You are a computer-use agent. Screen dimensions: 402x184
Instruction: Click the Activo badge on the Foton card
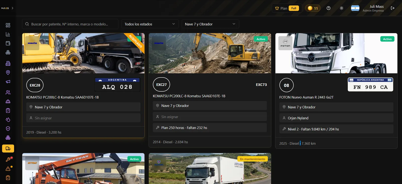pos(387,39)
